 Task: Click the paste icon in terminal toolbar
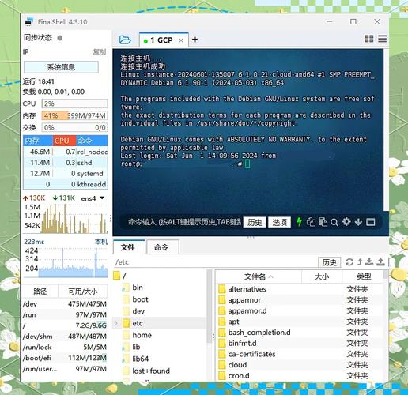click(x=323, y=222)
